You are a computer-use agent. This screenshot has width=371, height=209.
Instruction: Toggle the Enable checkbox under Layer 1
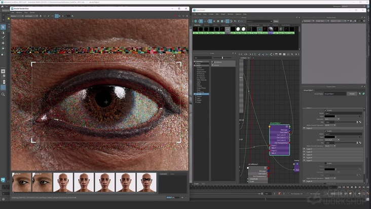[x=326, y=110]
